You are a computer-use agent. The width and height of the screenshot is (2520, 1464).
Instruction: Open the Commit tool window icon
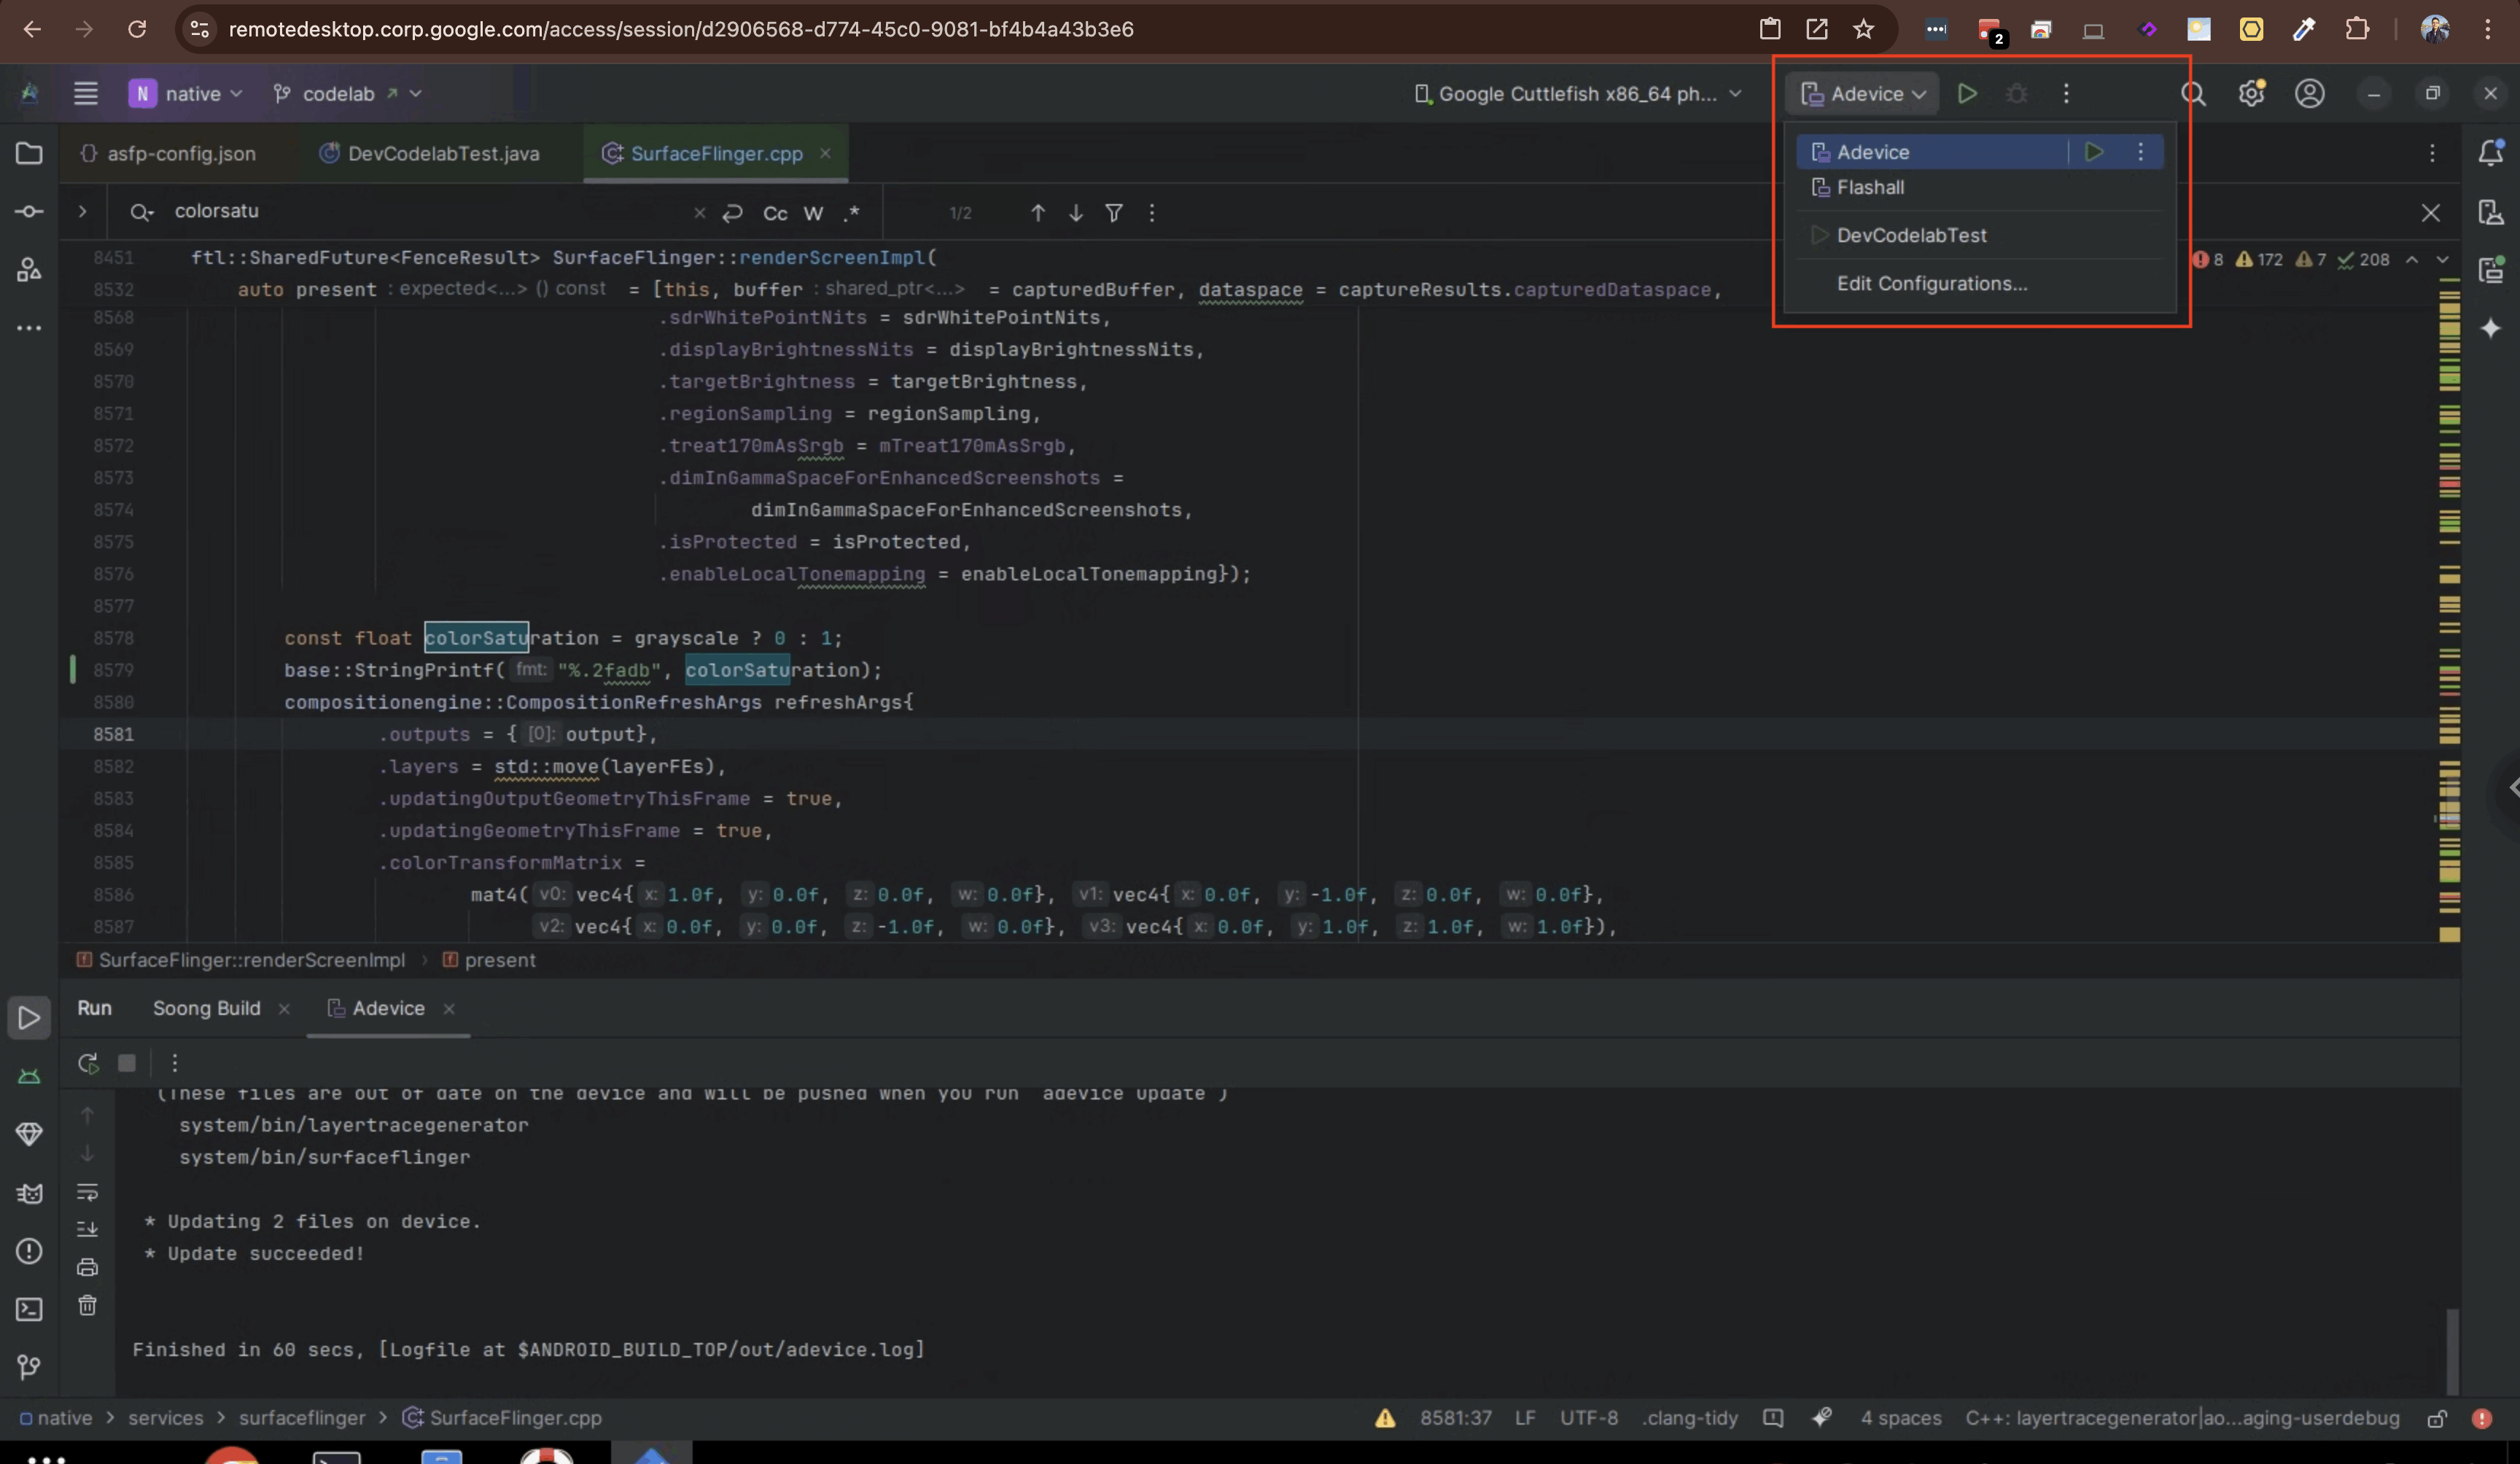(29, 211)
